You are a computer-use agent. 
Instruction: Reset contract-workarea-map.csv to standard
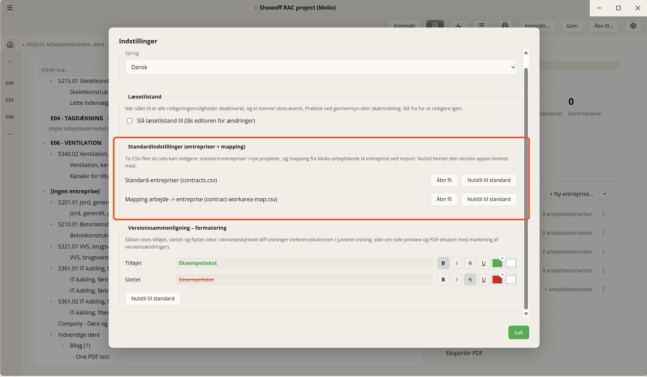489,199
